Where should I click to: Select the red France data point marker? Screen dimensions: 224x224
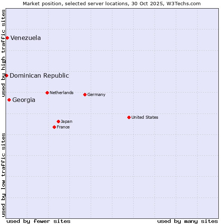coord(54,127)
